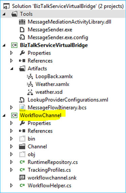The width and height of the screenshot is (126, 193).
Task: Click the LookupProviderConfigurations.xml file icon
Action: (x=22, y=100)
